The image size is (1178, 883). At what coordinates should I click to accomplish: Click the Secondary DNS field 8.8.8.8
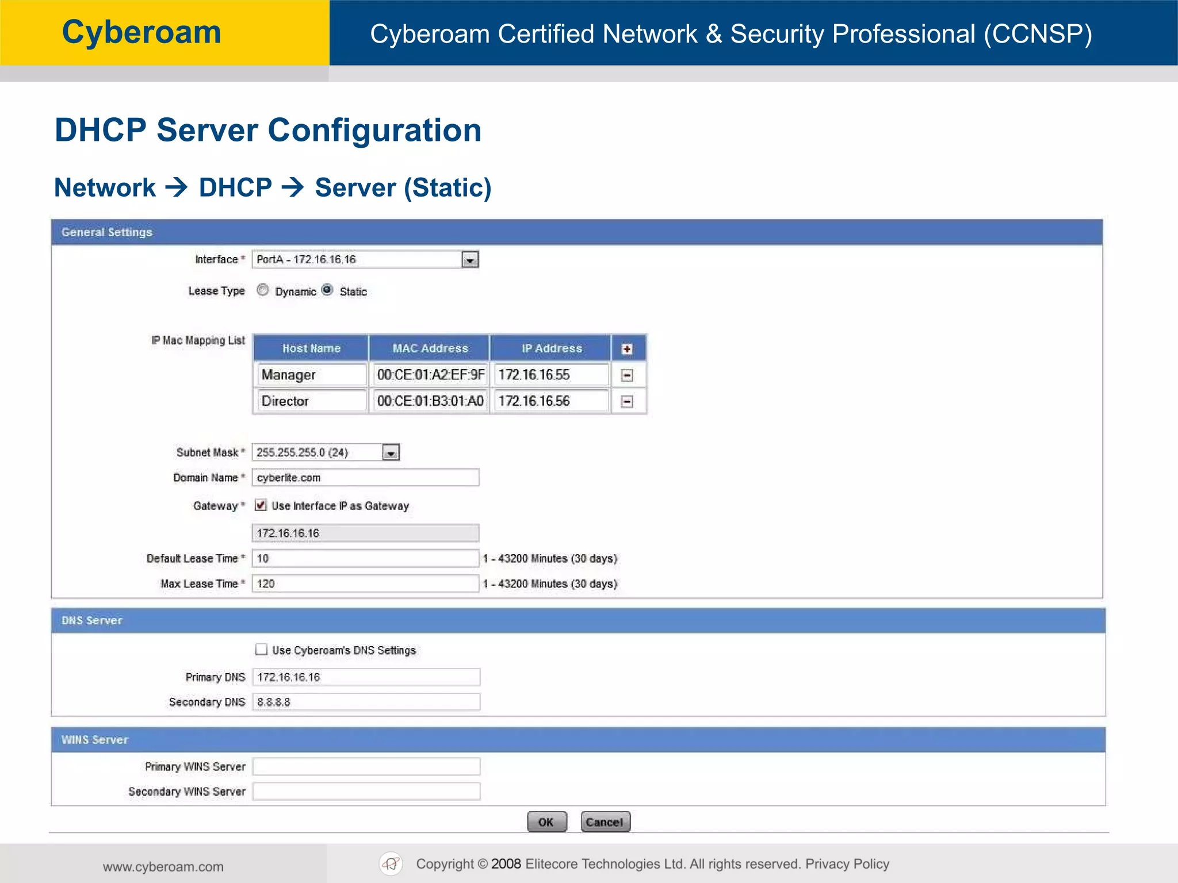366,702
